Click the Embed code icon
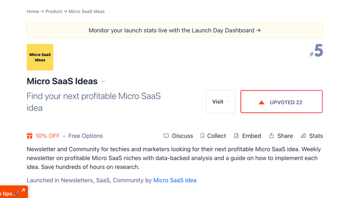This screenshot has height=198, width=349. 236,136
